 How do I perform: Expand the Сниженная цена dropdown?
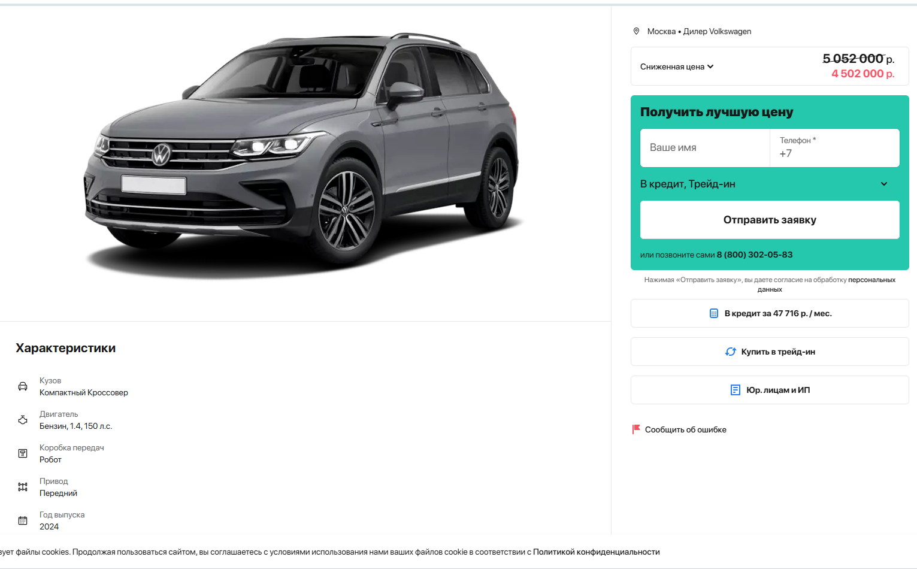point(677,66)
